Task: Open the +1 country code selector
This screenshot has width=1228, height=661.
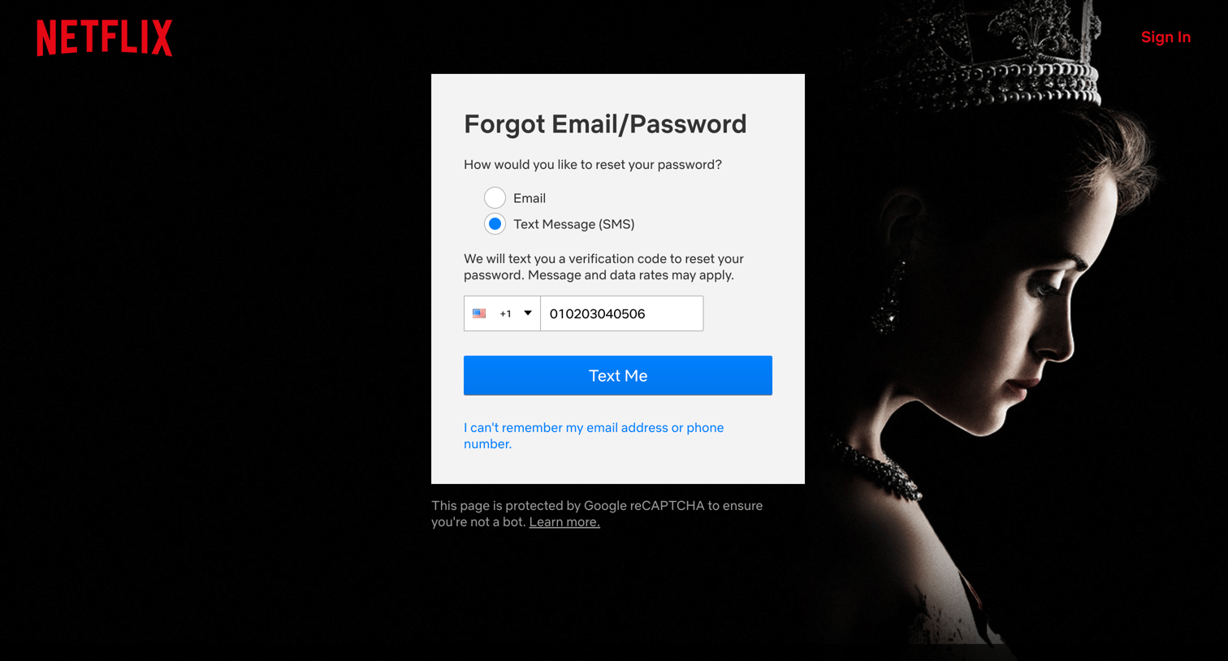Action: [502, 313]
